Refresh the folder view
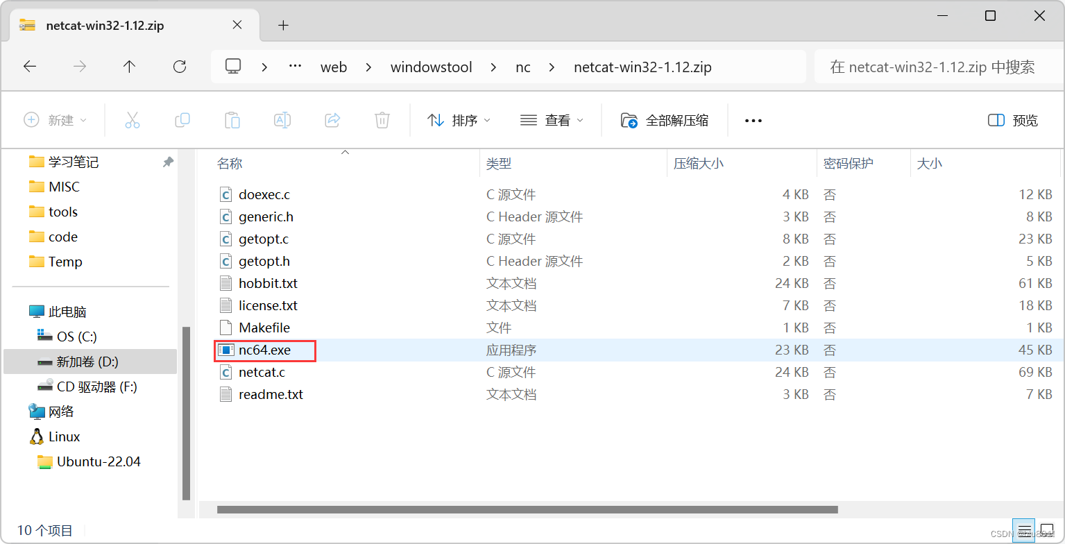 [x=179, y=66]
